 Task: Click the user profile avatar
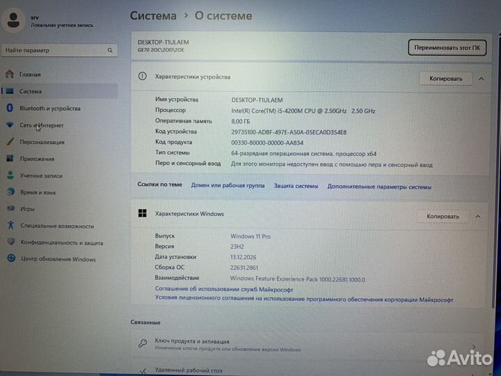13,19
